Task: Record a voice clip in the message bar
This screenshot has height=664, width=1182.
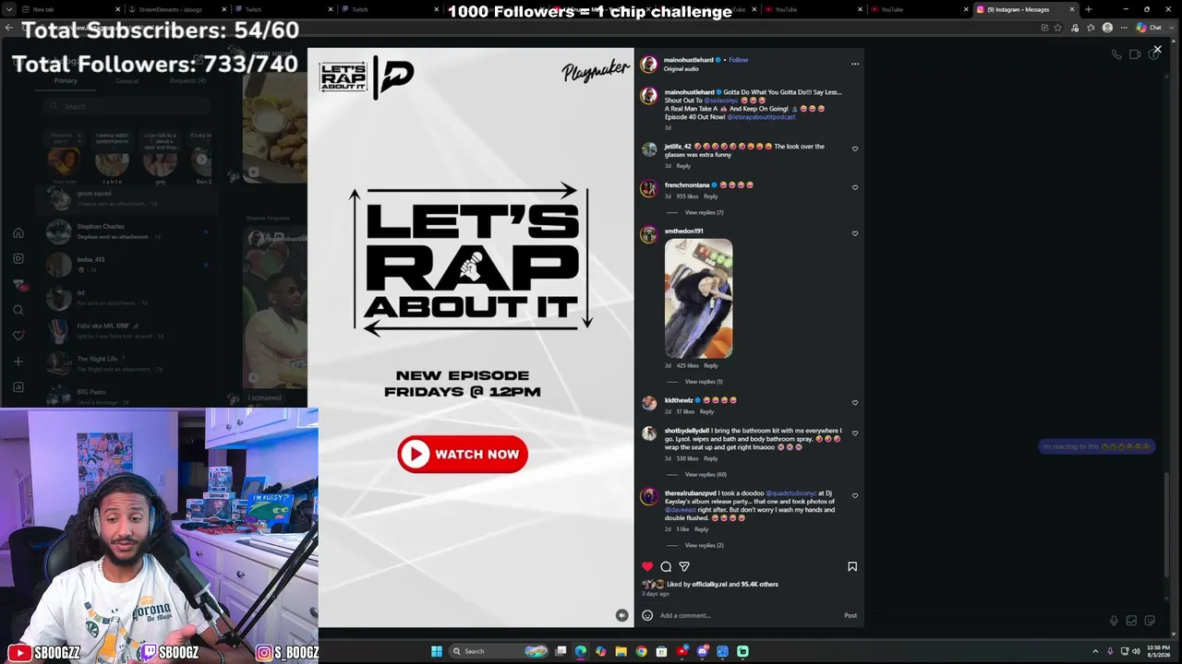Action: pos(1114,621)
